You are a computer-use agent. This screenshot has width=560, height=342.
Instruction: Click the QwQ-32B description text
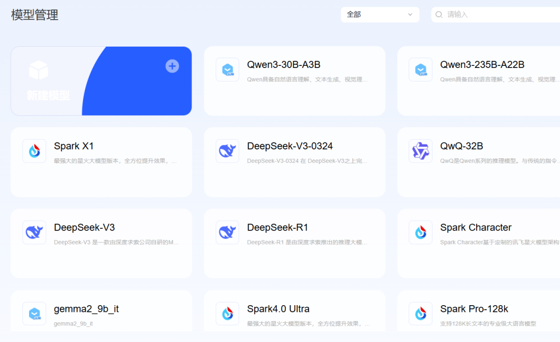(x=500, y=161)
